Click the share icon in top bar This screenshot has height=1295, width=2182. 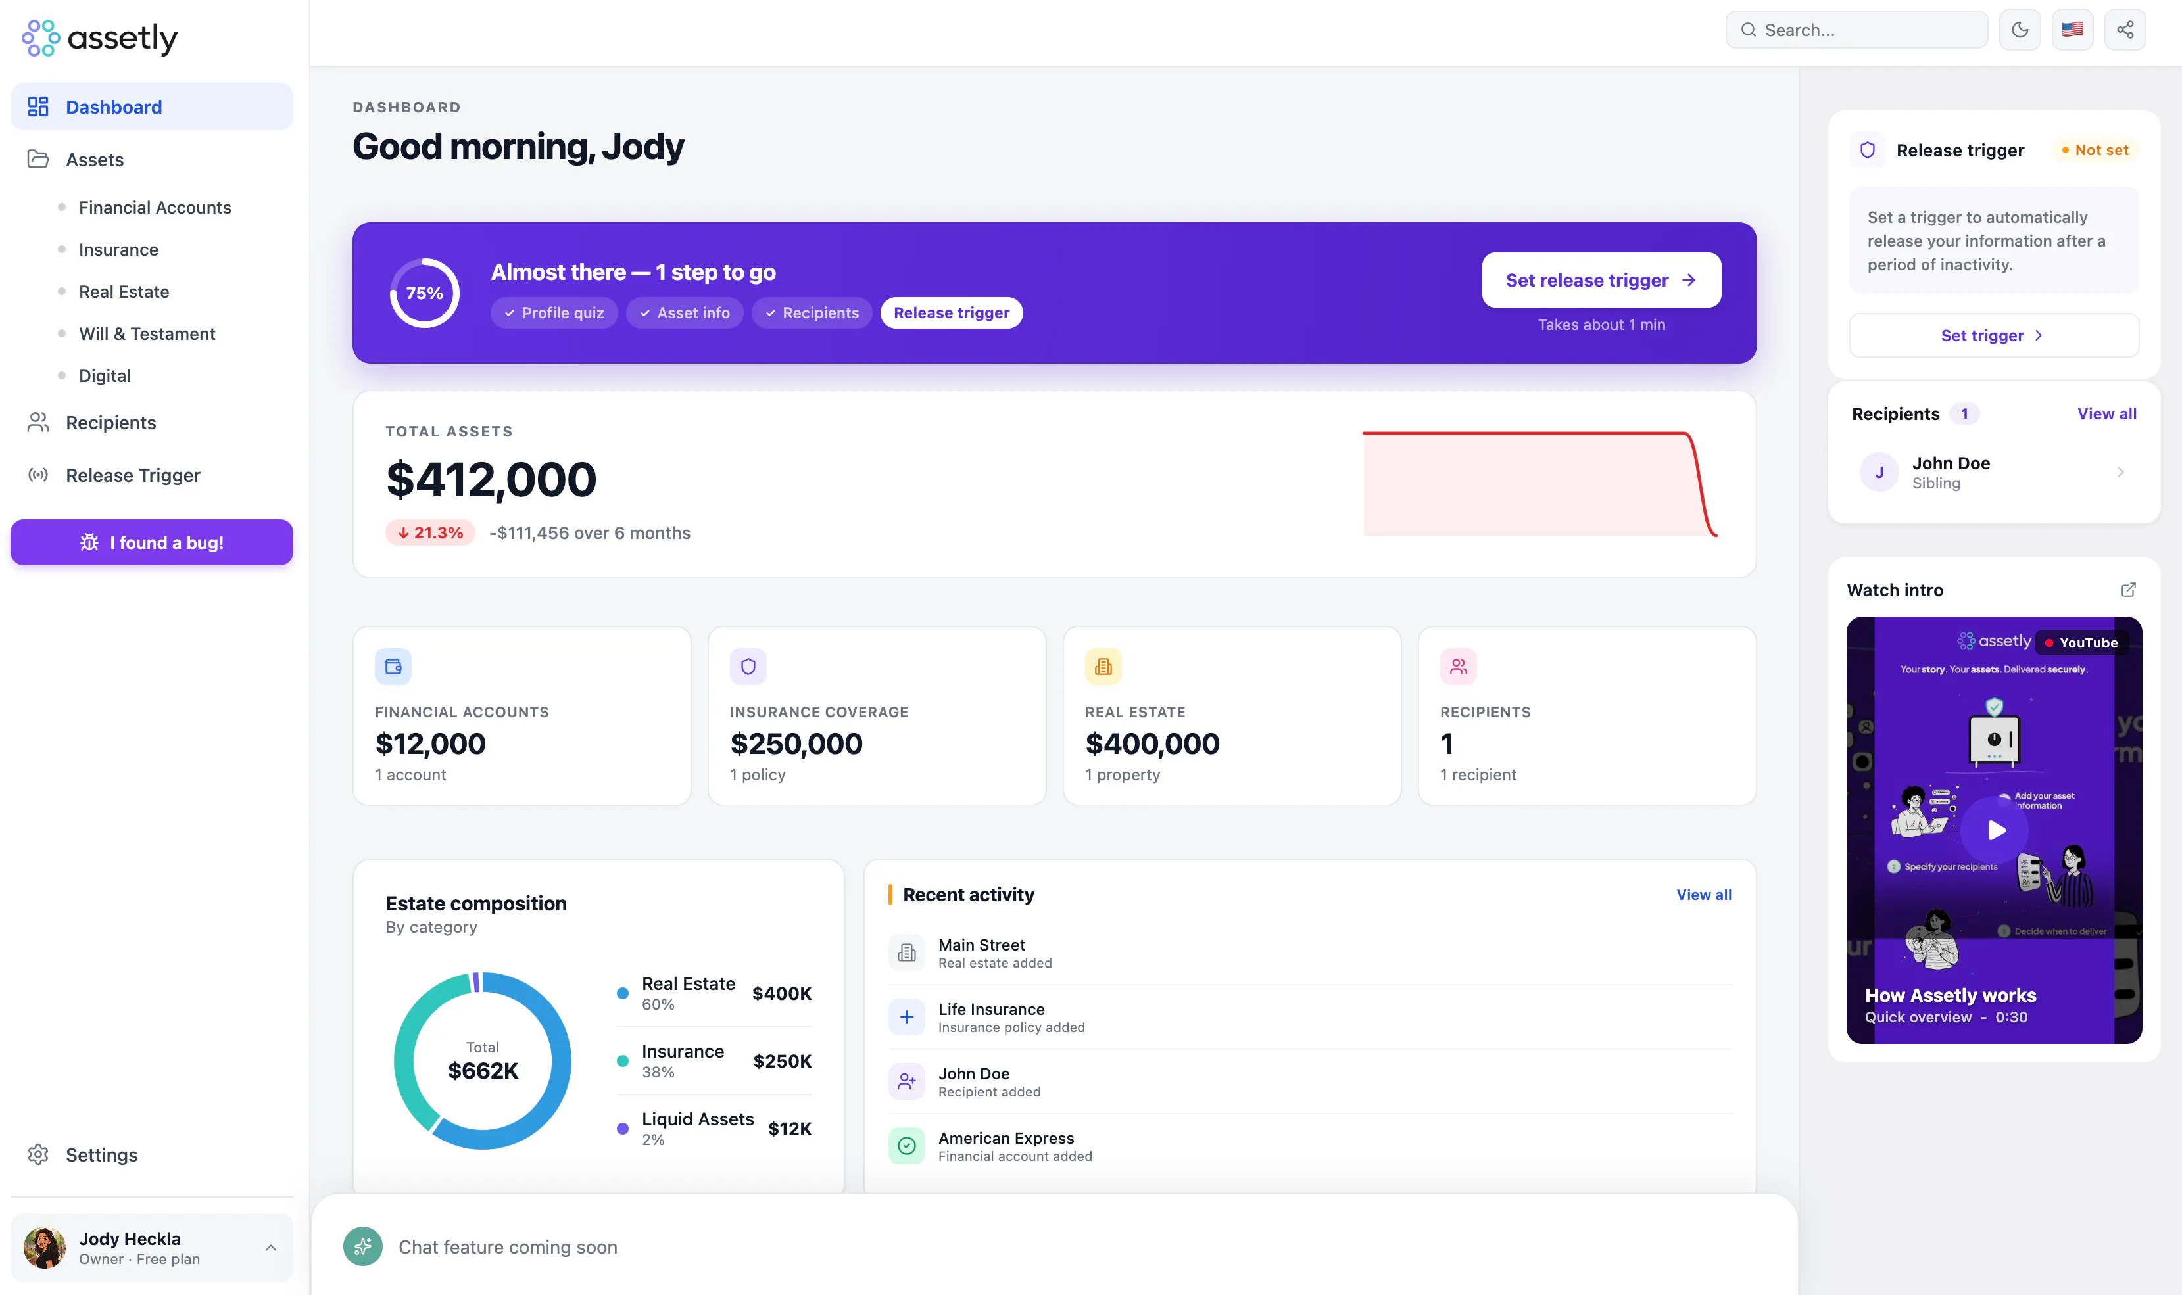[2125, 30]
